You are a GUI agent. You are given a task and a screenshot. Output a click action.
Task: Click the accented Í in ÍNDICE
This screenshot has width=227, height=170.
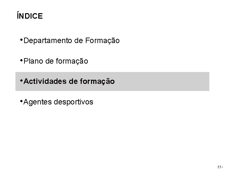pyautogui.click(x=18, y=15)
